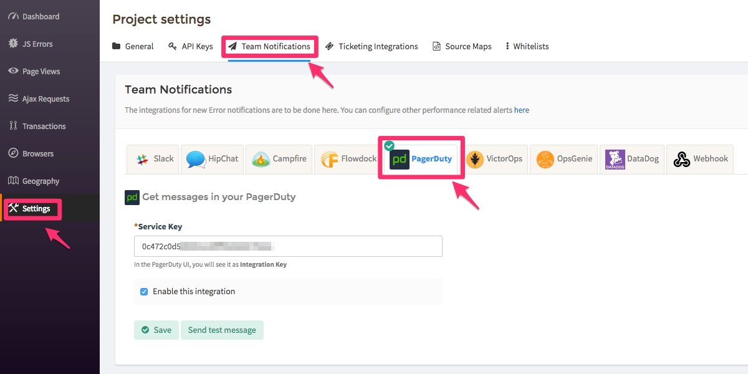Click the Geography map icon
The height and width of the screenshot is (374, 748).
[13, 181]
